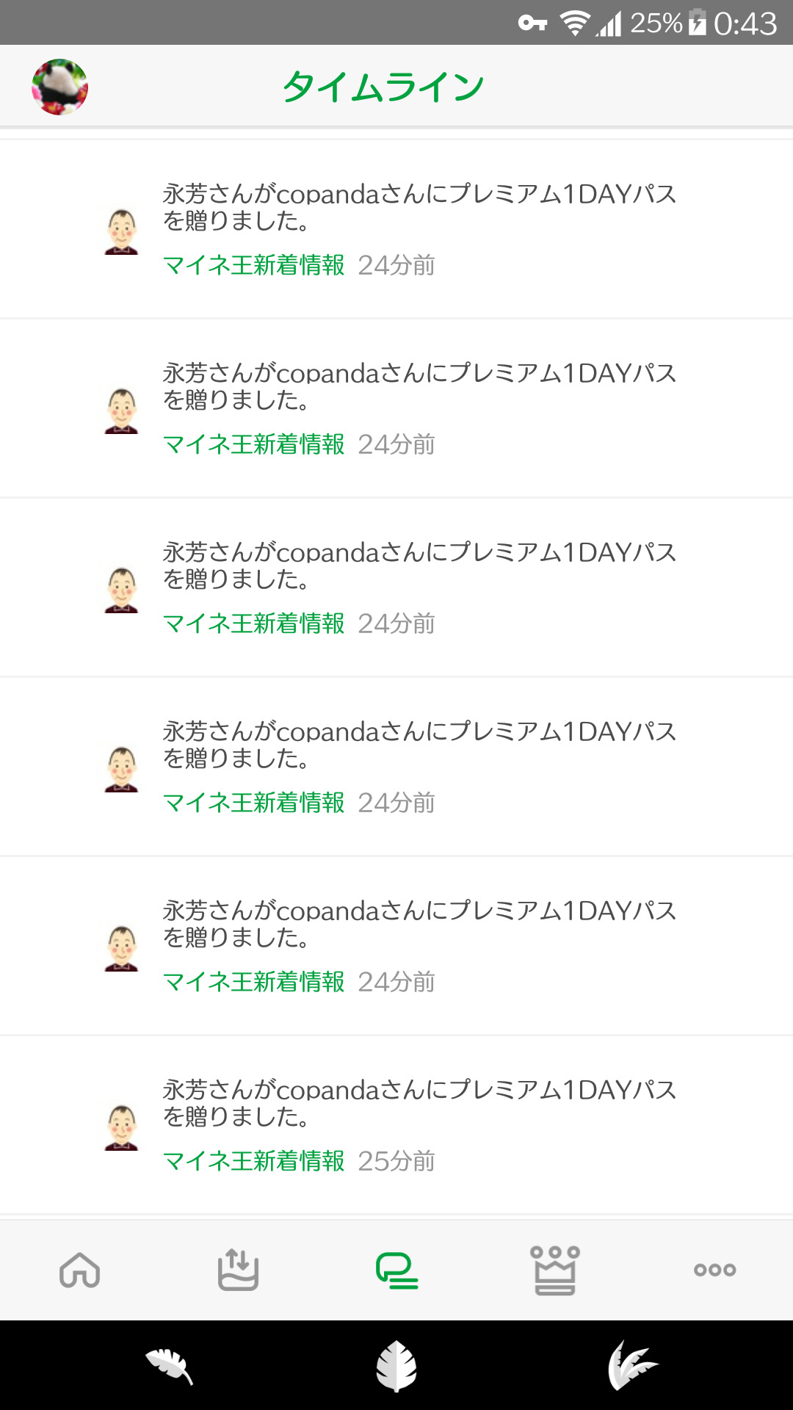793x1410 pixels.
Task: Tap the battery icon in the status bar
Action: point(698,23)
